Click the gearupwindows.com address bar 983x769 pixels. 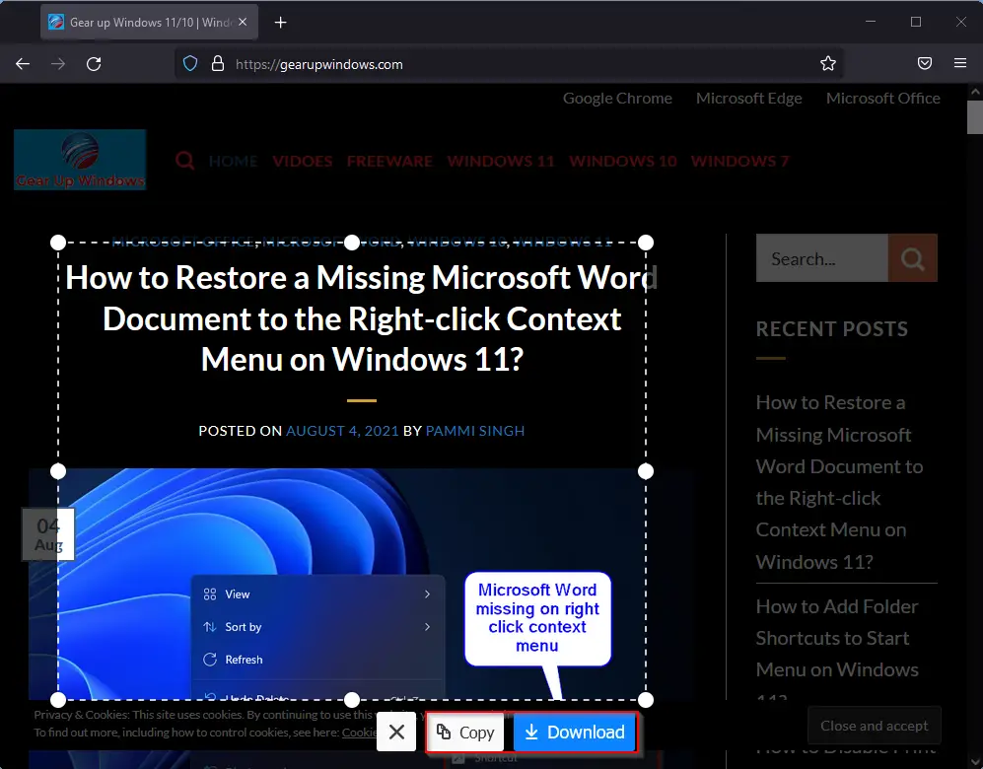pyautogui.click(x=508, y=64)
